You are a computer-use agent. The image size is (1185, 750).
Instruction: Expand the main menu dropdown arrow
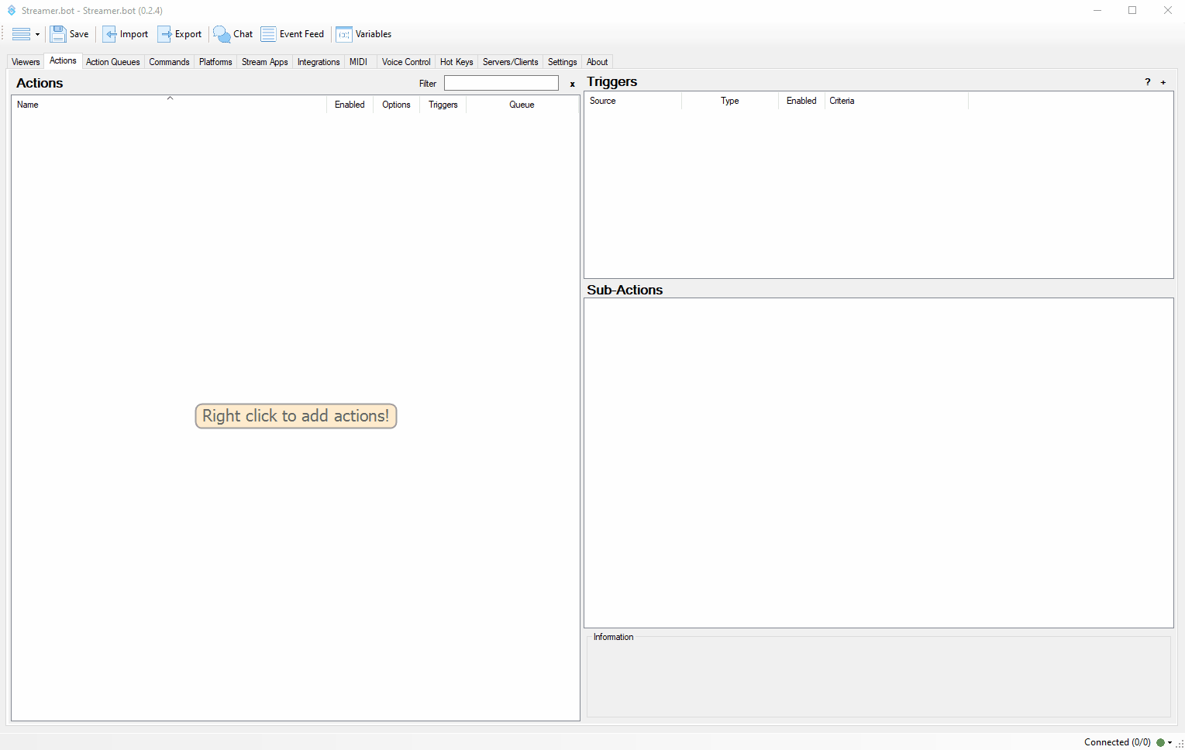37,34
